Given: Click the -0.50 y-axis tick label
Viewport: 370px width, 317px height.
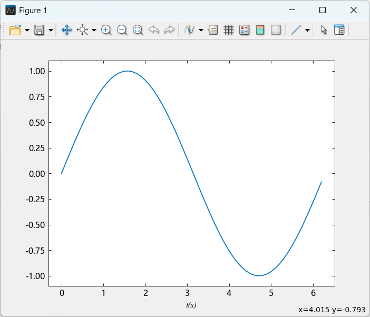Looking at the screenshot, I should (35, 225).
